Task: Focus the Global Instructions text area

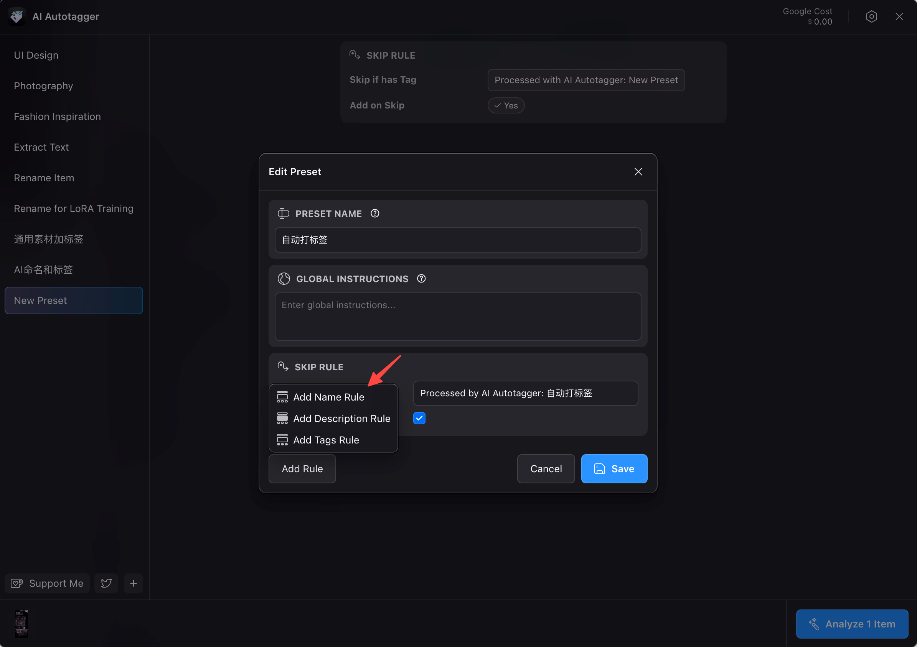Action: 458,316
